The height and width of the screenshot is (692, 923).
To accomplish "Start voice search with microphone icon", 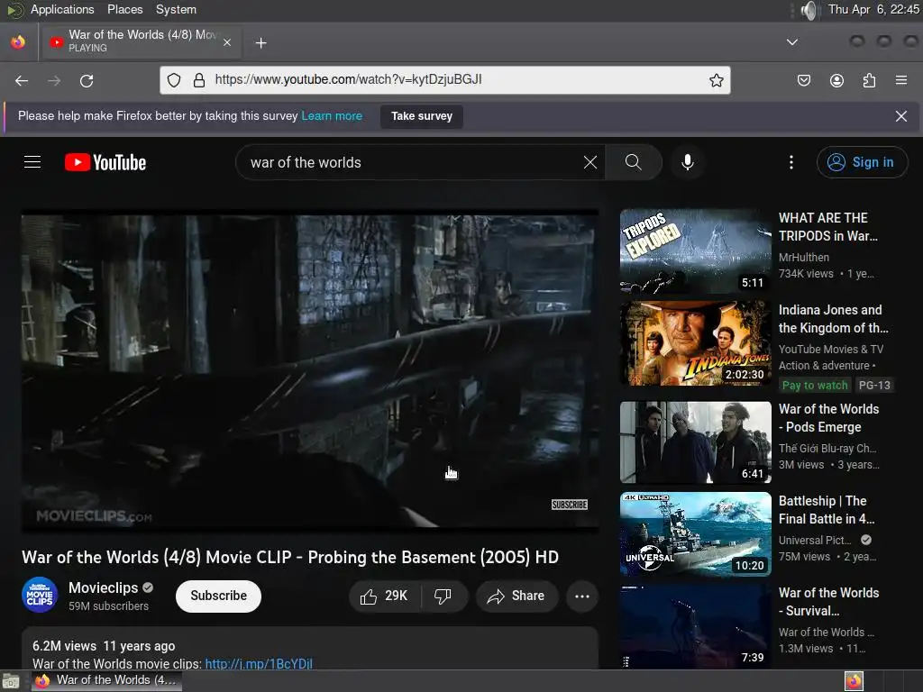I will 687,162.
